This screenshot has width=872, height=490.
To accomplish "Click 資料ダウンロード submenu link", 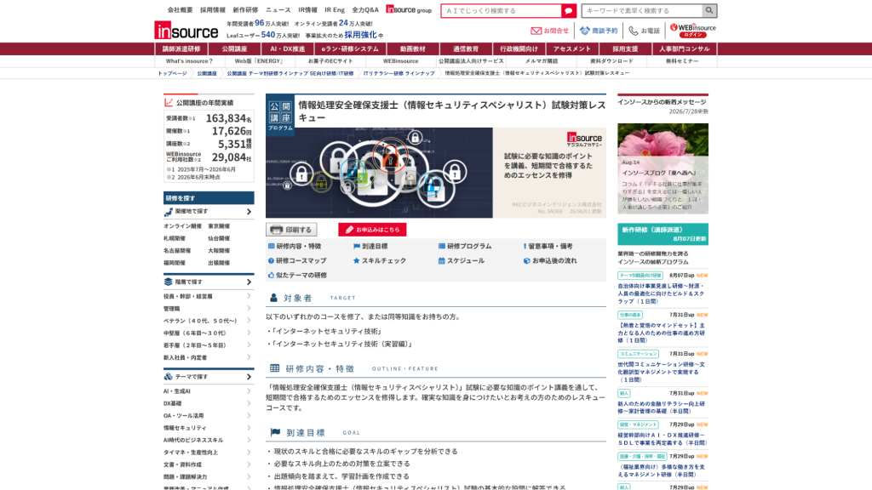I will tap(611, 61).
